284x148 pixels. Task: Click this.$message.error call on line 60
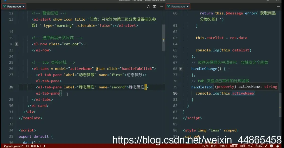[235, 13]
